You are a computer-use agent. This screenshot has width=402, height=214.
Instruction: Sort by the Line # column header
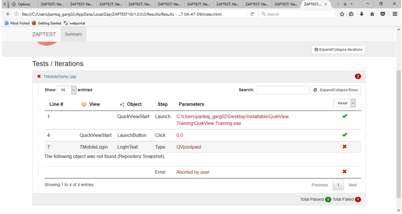click(x=56, y=104)
